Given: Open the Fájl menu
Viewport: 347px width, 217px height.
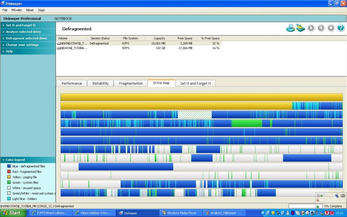Looking at the screenshot, I should click(5, 10).
